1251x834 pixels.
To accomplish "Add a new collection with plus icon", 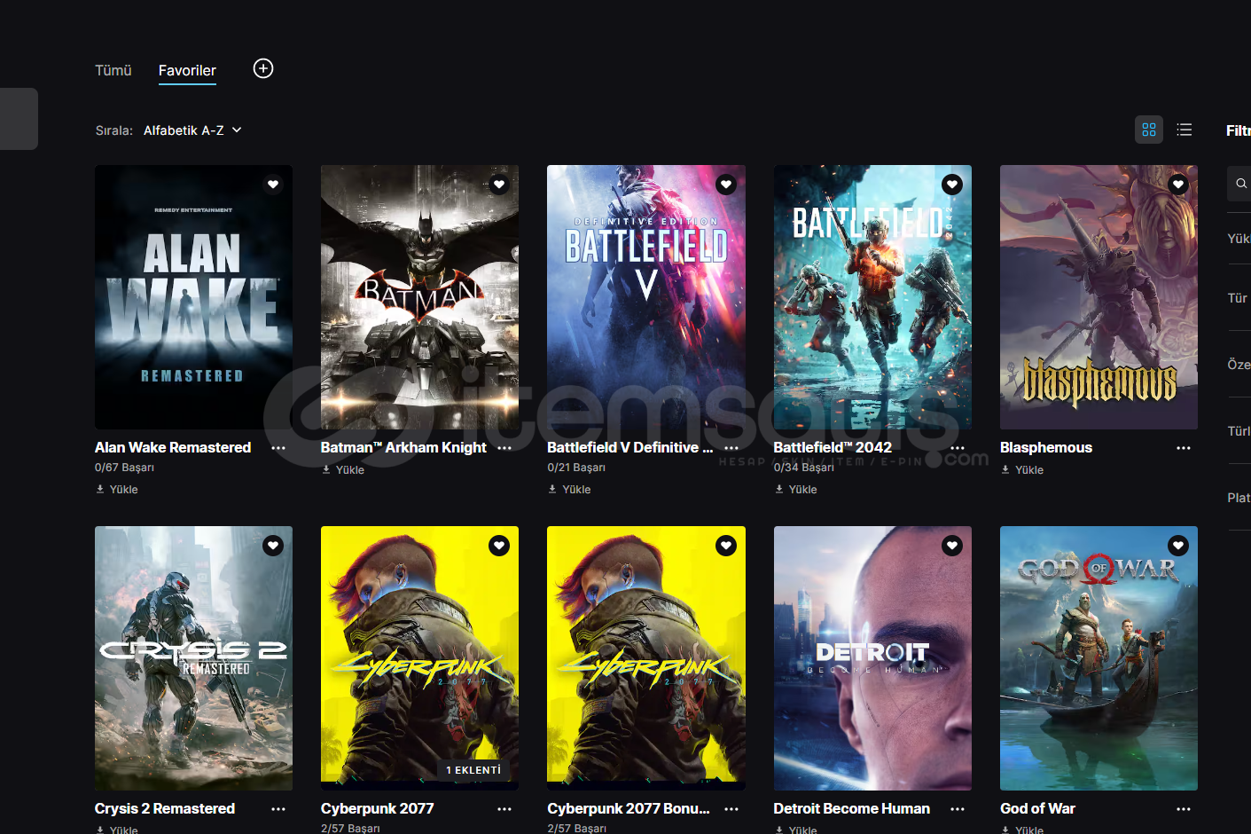I will [x=263, y=68].
